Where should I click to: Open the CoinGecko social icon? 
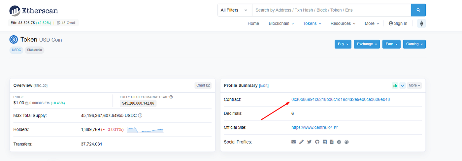tap(346, 142)
